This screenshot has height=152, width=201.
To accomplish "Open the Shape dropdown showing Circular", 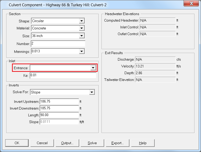I will [x=58, y=21].
